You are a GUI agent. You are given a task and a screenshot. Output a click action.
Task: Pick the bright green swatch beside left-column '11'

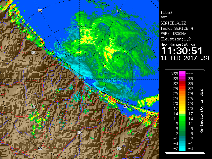(182, 119)
